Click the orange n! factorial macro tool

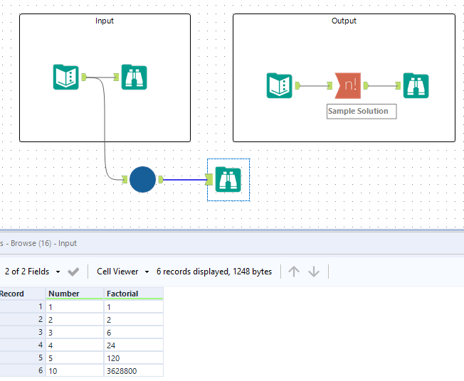(x=349, y=85)
